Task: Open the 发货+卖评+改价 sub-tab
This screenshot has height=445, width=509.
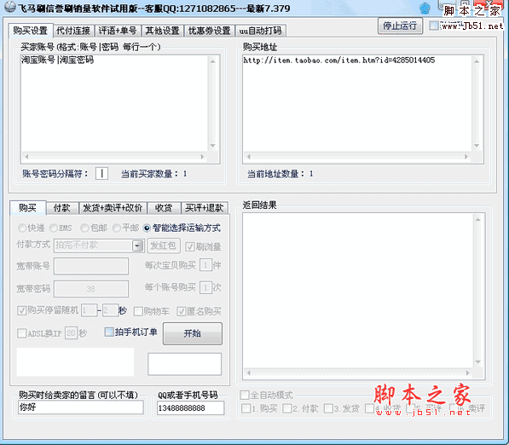Action: (113, 208)
